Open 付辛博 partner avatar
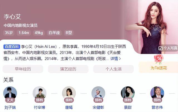 coord(39,93)
